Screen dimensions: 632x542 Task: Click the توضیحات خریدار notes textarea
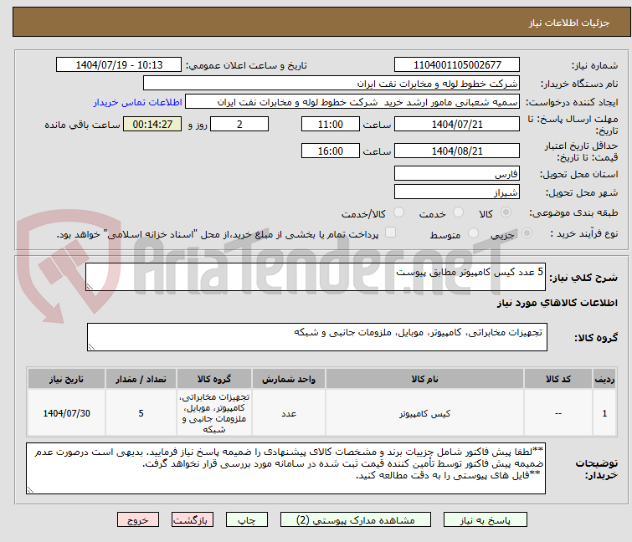285,468
